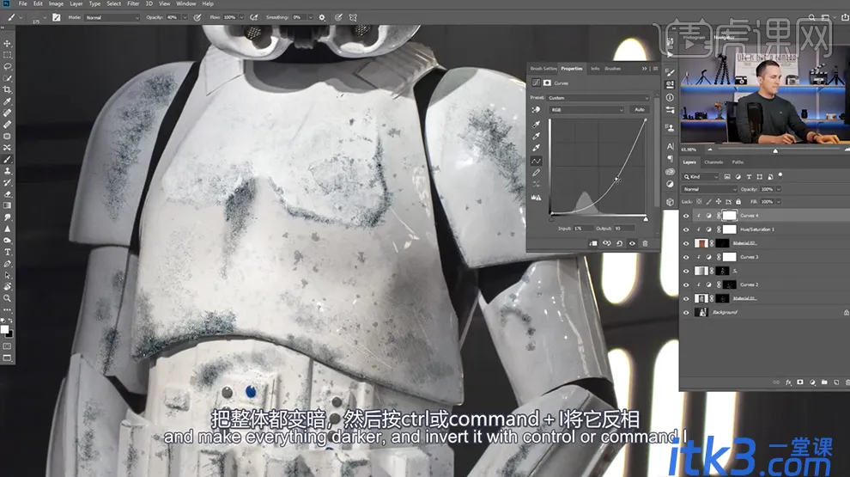Image resolution: width=850 pixels, height=477 pixels.
Task: Open the Curves Preset dropdown
Action: point(598,98)
